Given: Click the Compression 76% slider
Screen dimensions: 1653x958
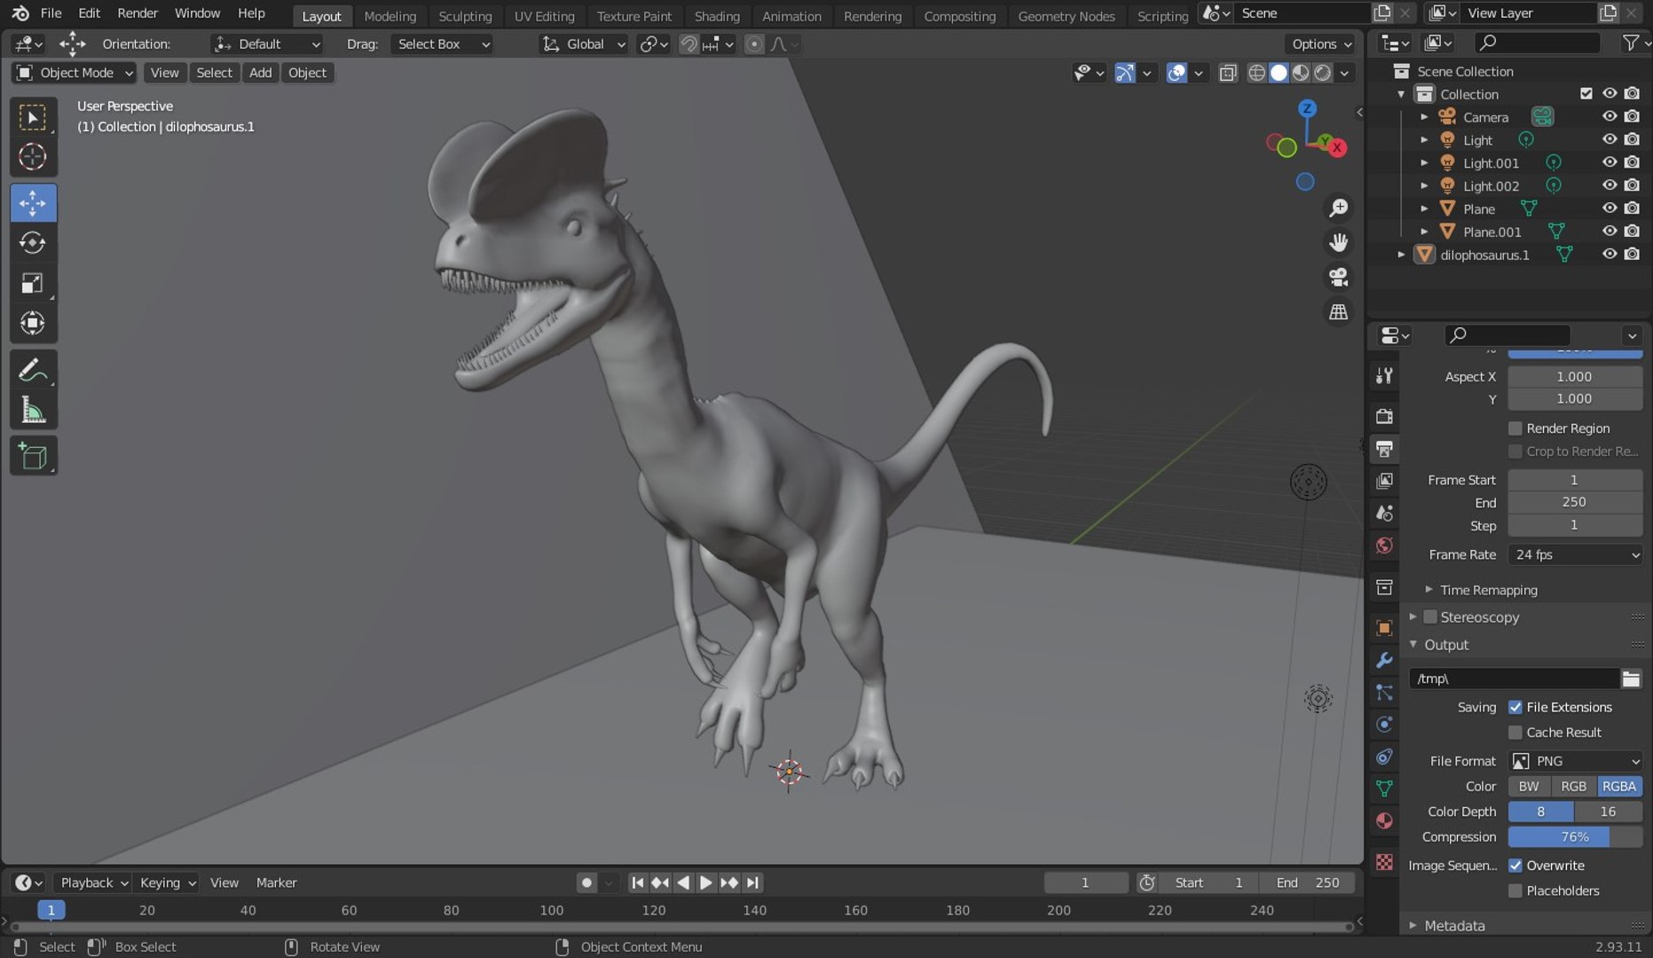Looking at the screenshot, I should pyautogui.click(x=1575, y=837).
